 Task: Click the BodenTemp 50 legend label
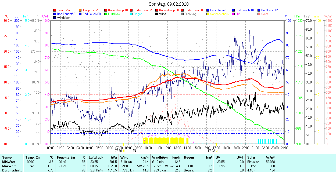tap(169, 10)
